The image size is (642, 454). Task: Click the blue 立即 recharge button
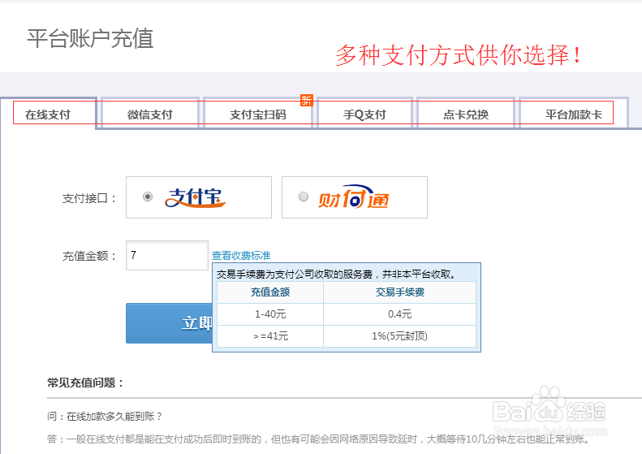[169, 323]
